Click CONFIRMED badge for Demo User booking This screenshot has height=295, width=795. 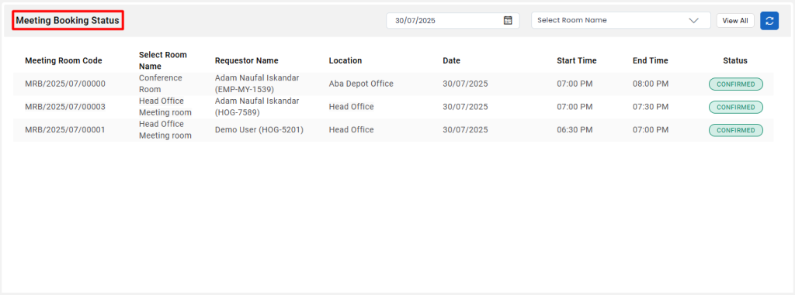click(736, 130)
